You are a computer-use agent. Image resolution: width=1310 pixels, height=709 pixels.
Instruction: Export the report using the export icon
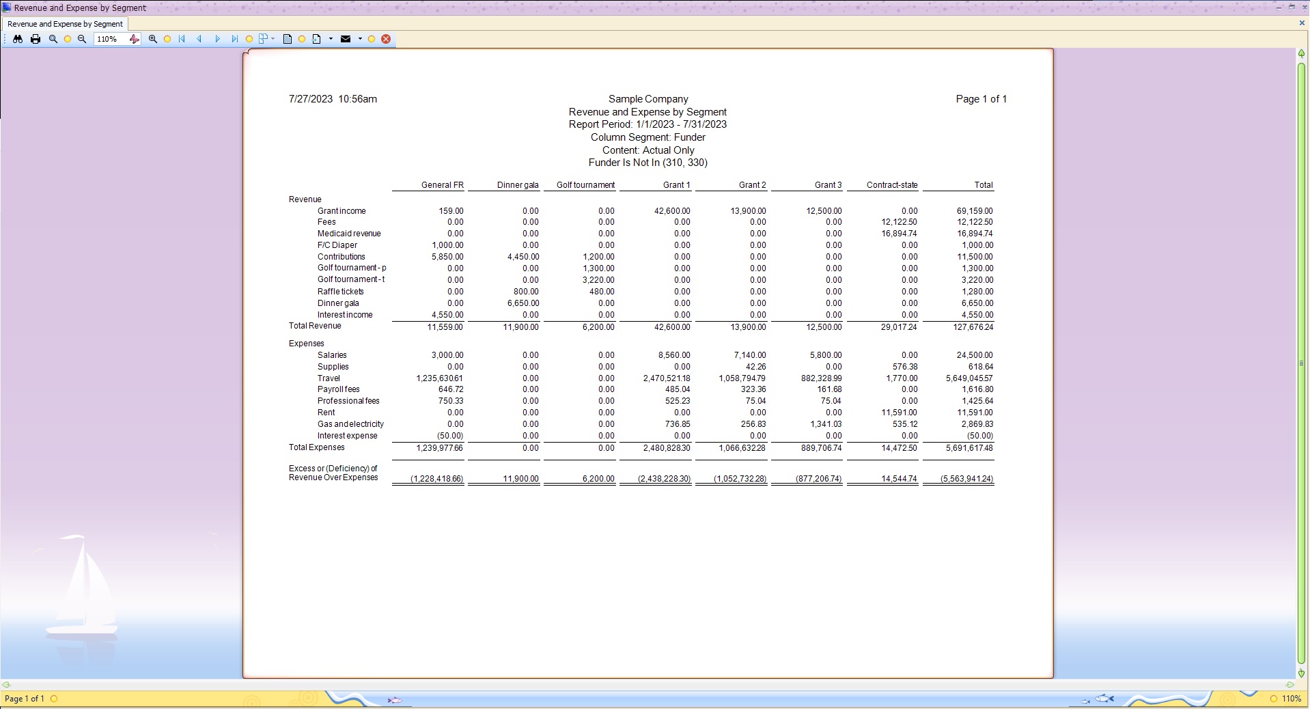point(316,39)
